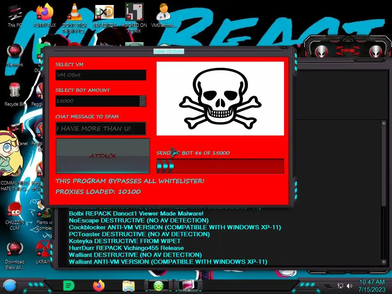Open File Explorer from the taskbar

coord(129,286)
